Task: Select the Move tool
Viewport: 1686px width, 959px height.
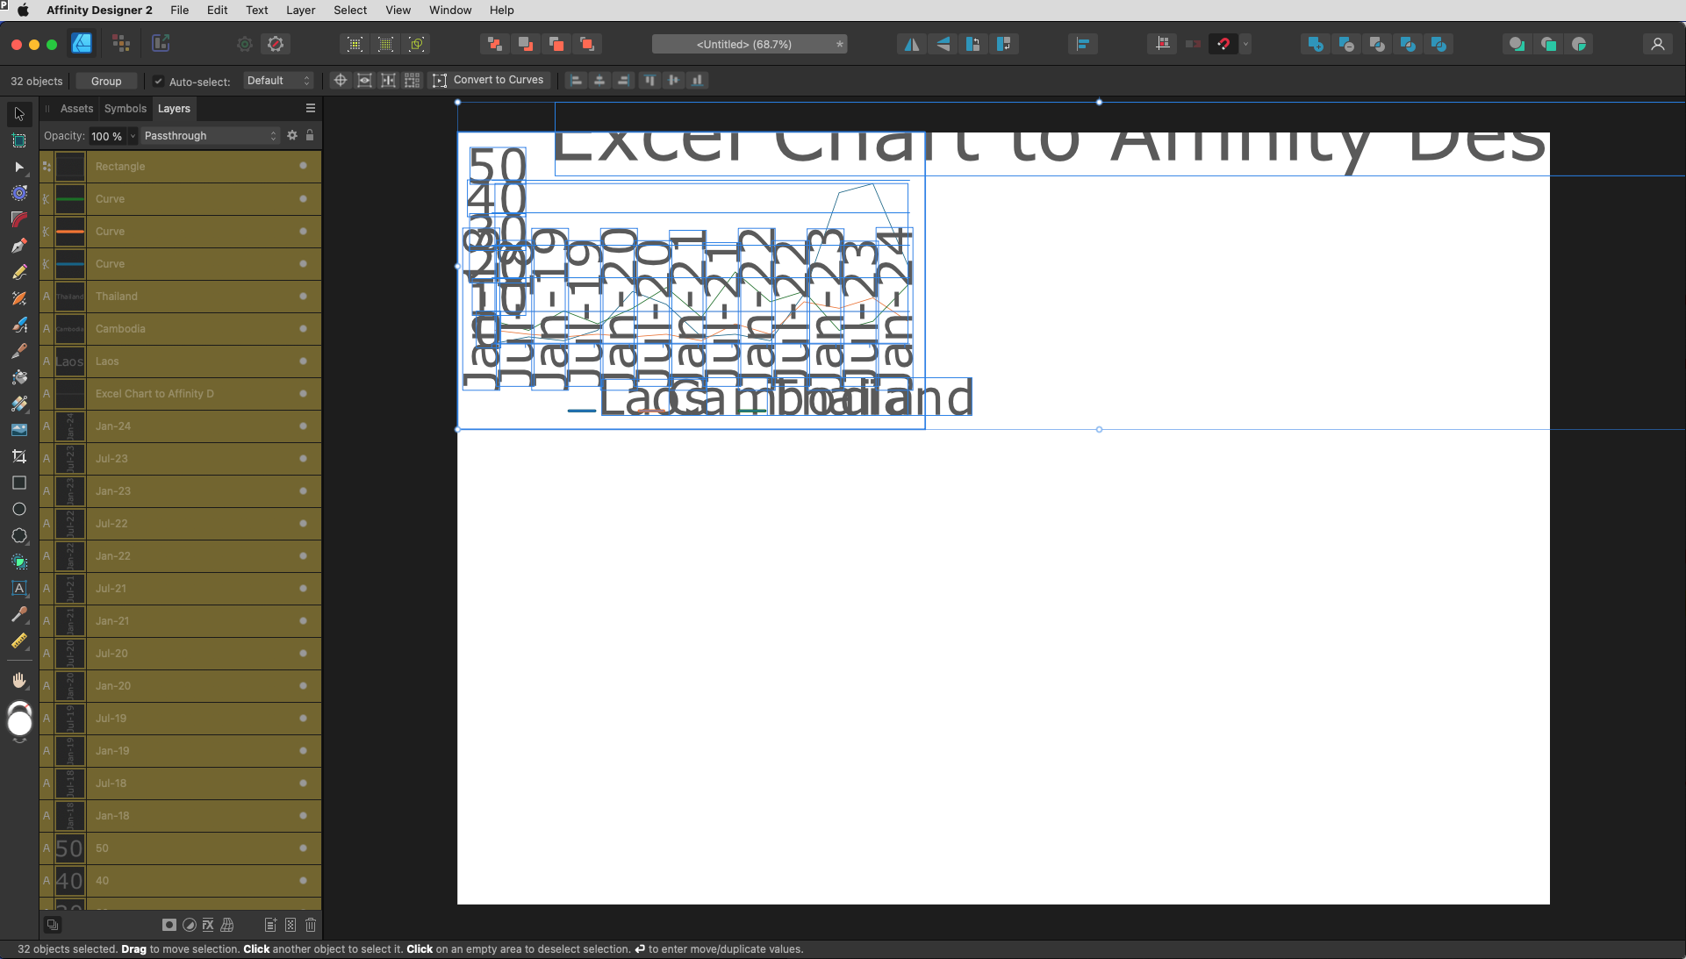Action: pos(19,113)
